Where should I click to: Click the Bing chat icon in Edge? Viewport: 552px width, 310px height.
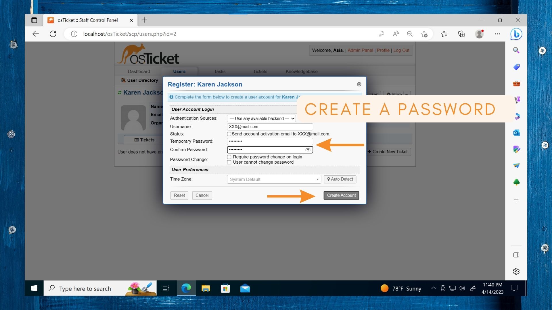[516, 34]
